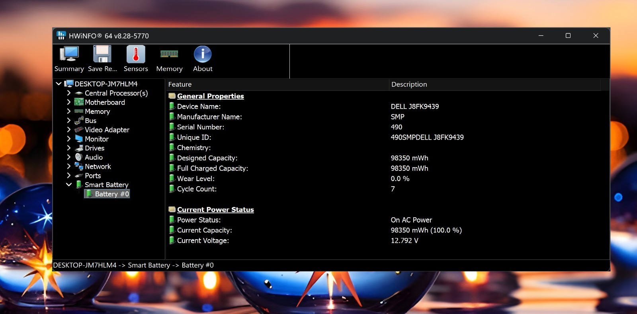
Task: Open the Summary toolbar icon
Action: tap(69, 54)
